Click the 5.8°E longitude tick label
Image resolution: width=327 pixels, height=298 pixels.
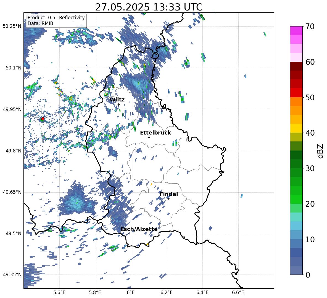pos(95,293)
